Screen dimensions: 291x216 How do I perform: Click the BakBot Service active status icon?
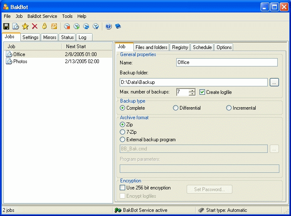pyautogui.click(x=118, y=210)
